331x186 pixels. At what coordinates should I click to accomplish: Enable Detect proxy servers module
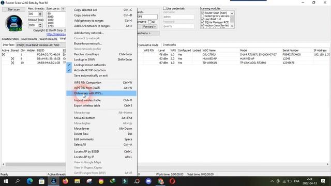(x=202, y=16)
